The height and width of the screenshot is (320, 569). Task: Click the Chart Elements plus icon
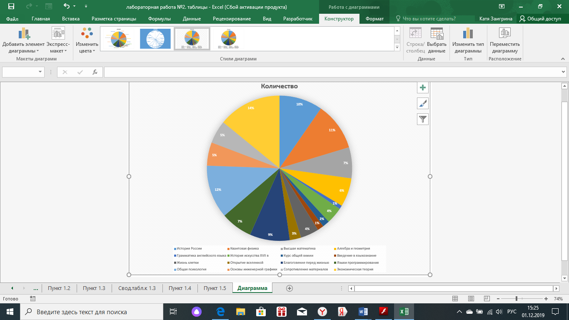423,87
